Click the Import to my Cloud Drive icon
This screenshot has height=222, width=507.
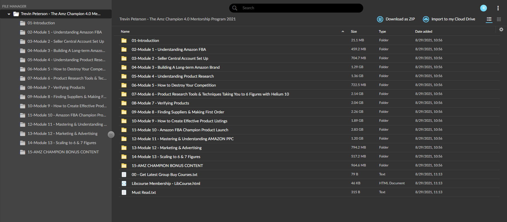426,19
